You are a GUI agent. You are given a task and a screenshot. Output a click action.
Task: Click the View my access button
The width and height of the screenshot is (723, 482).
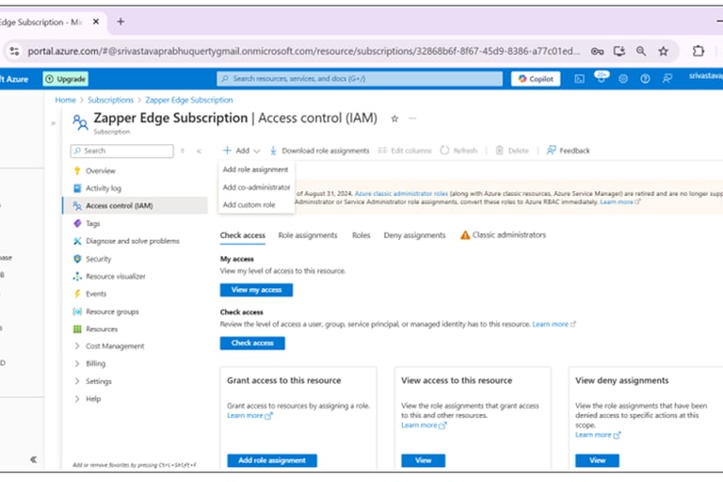(256, 290)
